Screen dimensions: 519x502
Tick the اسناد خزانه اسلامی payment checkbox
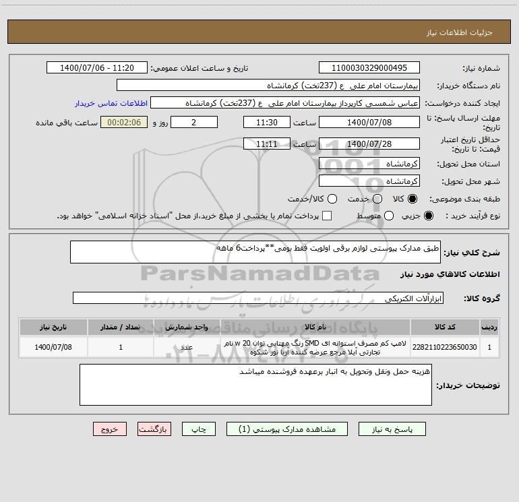327,216
